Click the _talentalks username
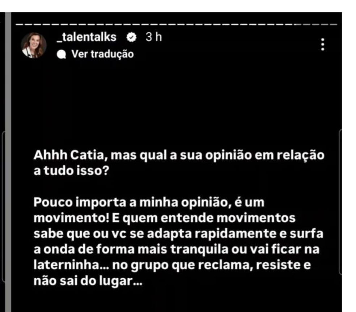This screenshot has height=312, width=356. [x=86, y=37]
